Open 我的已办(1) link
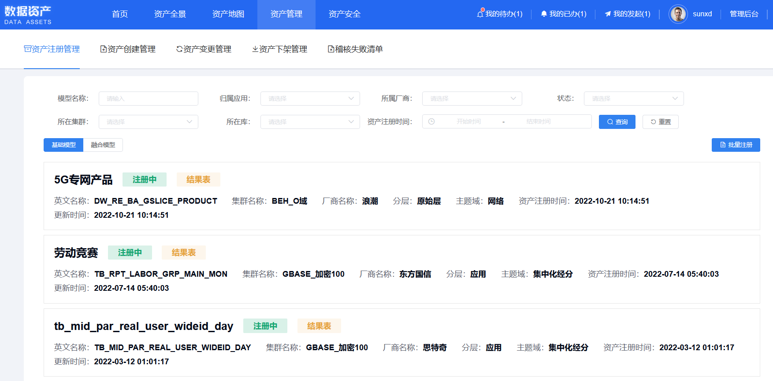The height and width of the screenshot is (381, 773). [x=568, y=14]
